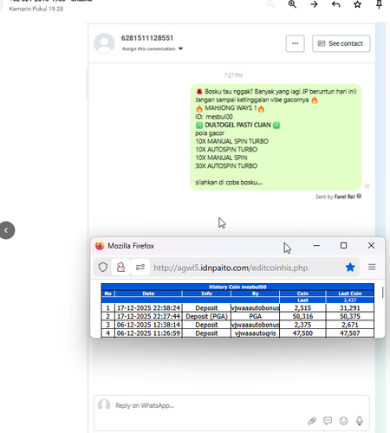The height and width of the screenshot is (433, 390).
Task: Star this conversation with the star icon
Action: (357, 4)
